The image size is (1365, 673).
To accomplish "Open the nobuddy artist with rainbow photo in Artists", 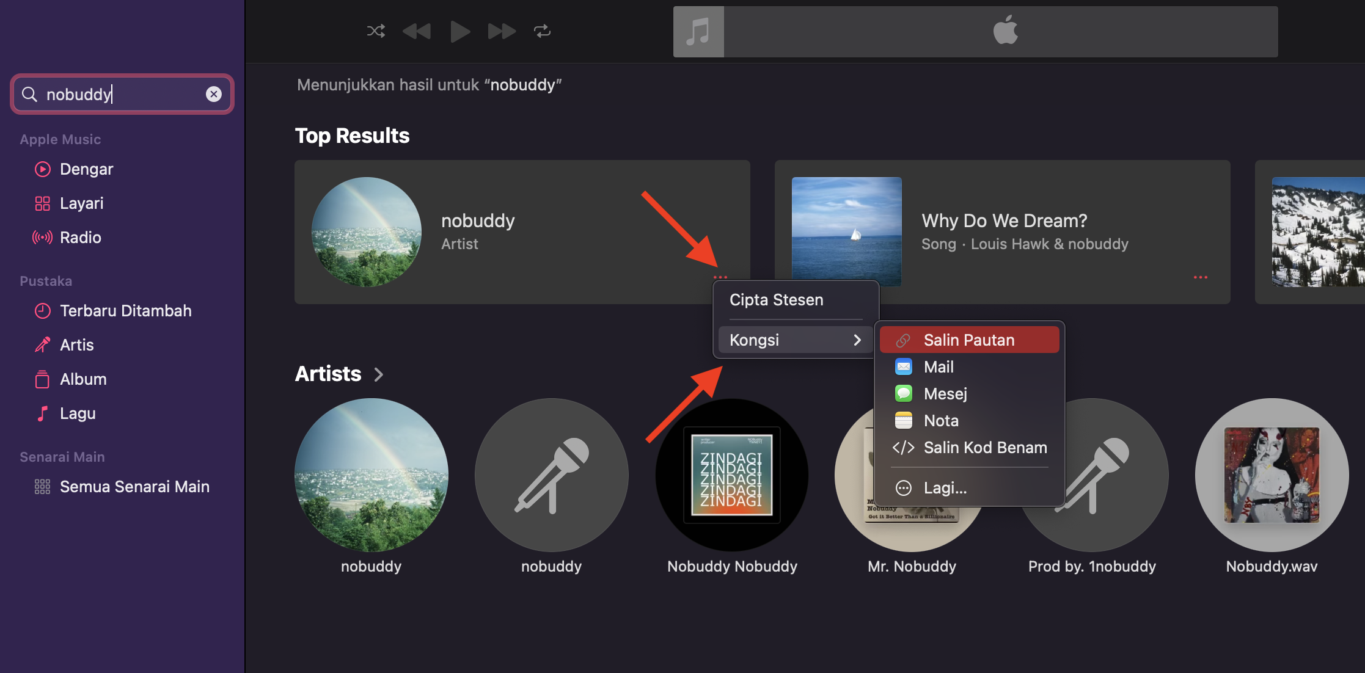I will (371, 475).
